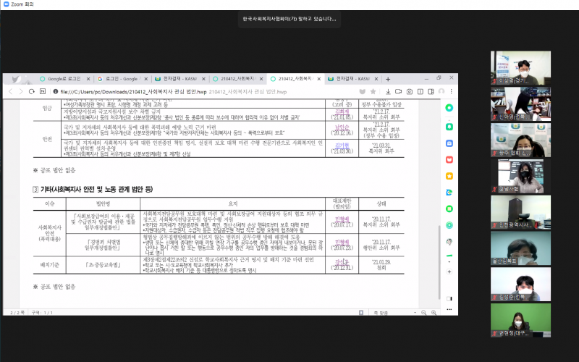Open green circle icon at sidebar top
579x362 pixels.
[x=449, y=108]
